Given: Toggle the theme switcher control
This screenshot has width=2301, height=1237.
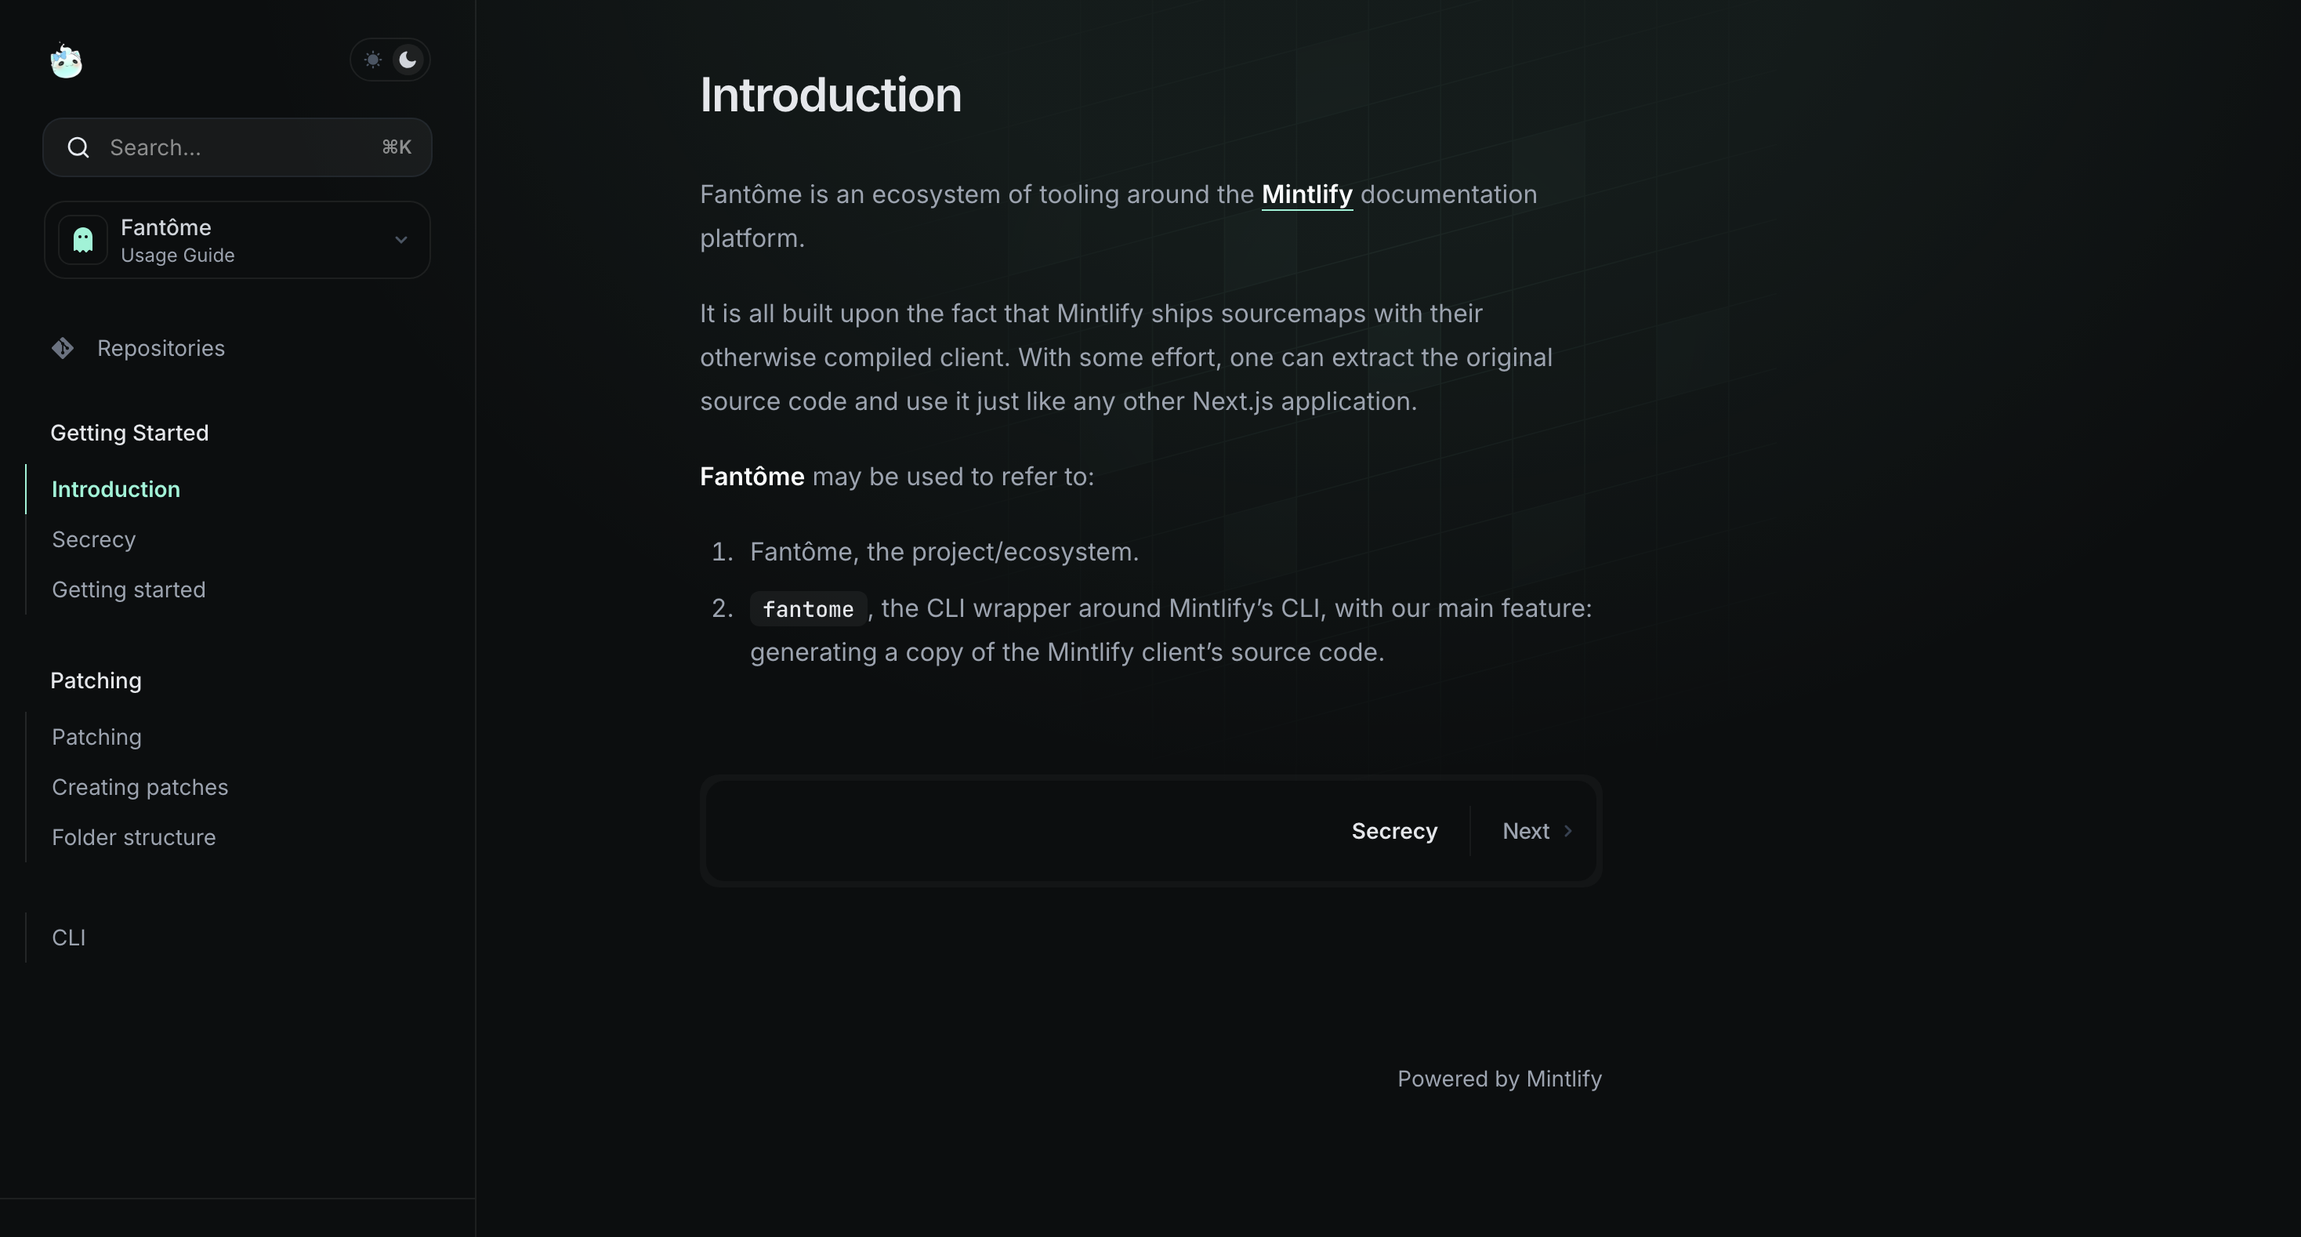Looking at the screenshot, I should pos(391,59).
